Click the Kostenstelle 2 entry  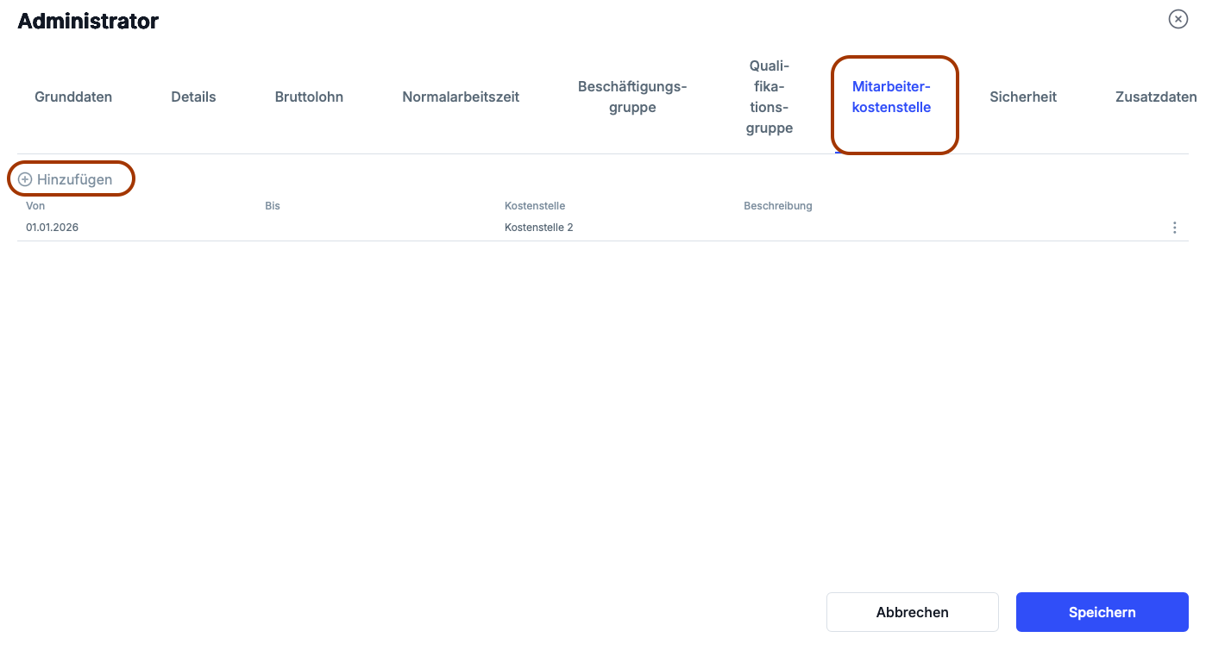[x=539, y=228]
